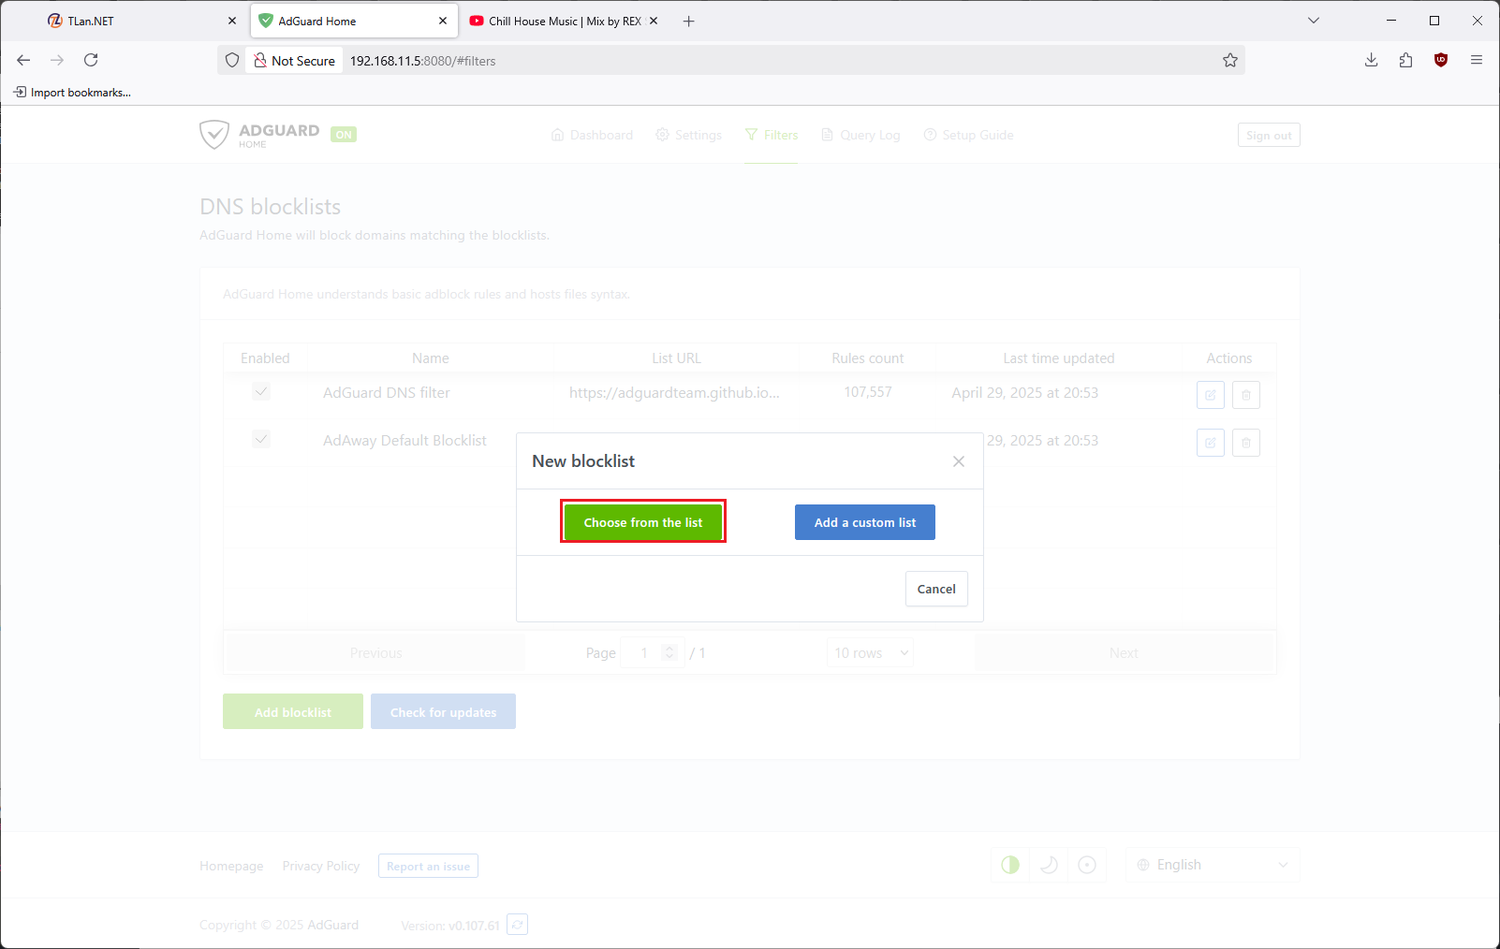Cancel the New blocklist dialog

click(x=936, y=589)
